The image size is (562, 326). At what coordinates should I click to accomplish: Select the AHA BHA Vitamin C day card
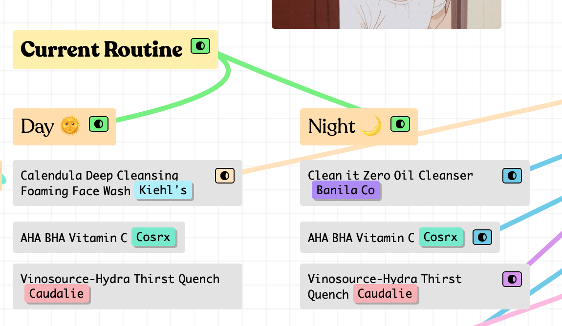pos(73,238)
